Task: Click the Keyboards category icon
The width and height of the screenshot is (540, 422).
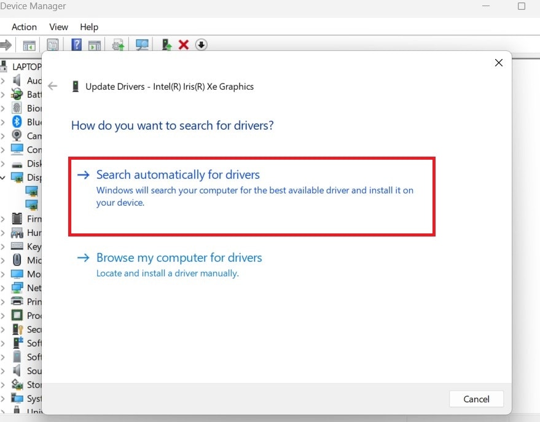Action: 17,246
